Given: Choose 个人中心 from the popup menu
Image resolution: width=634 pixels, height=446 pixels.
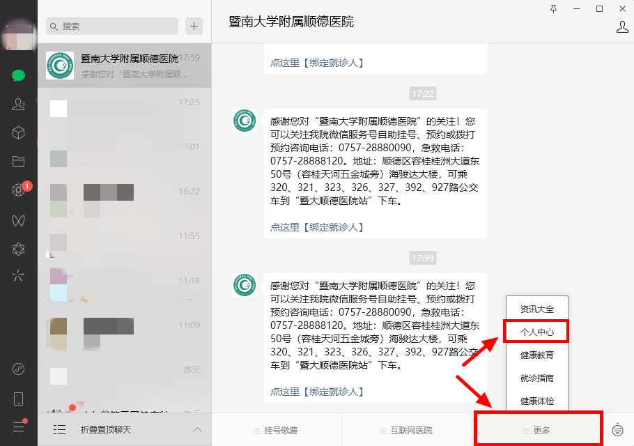Looking at the screenshot, I should pyautogui.click(x=537, y=332).
